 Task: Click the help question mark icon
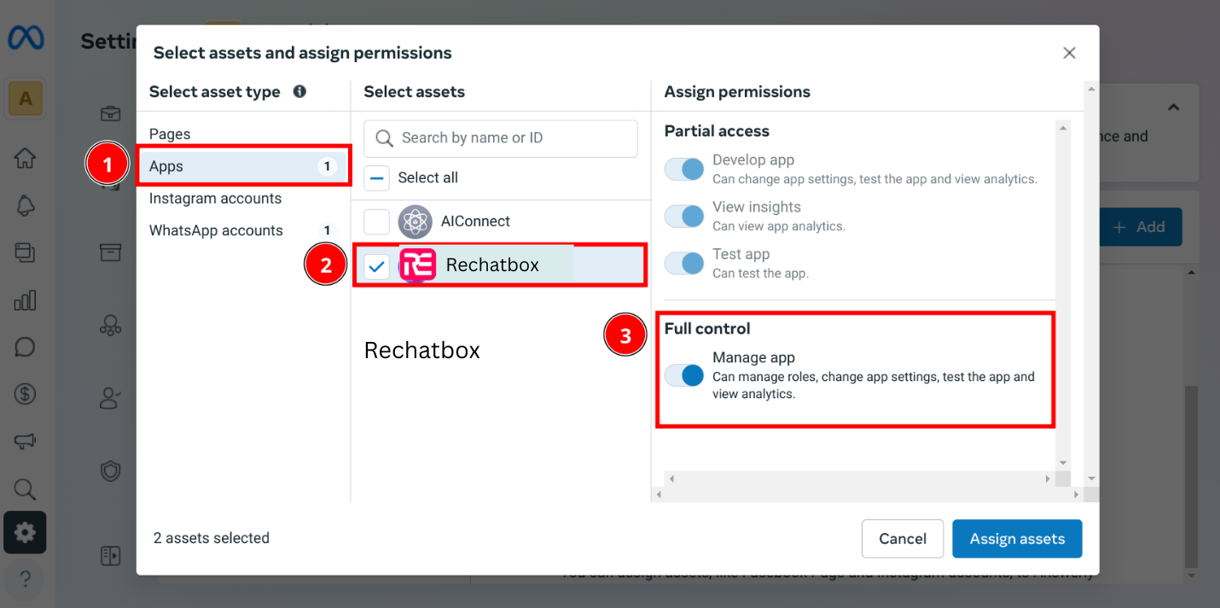click(x=25, y=580)
